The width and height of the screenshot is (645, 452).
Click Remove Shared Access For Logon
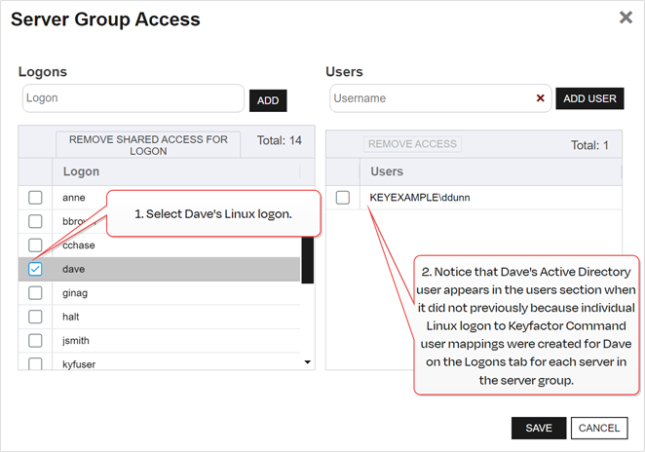(x=148, y=145)
